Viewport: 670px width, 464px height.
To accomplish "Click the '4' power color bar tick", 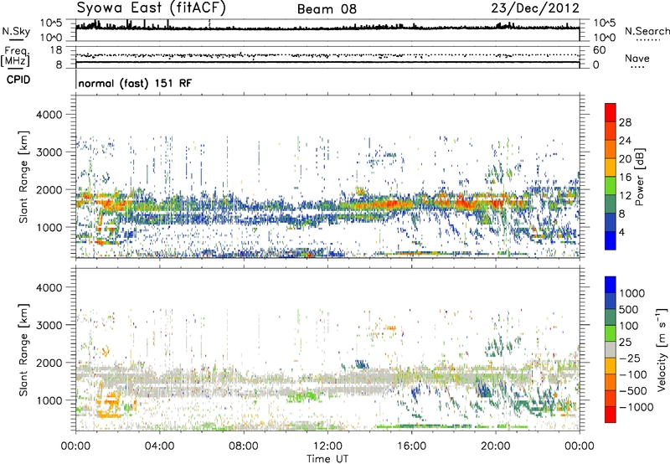I will [x=621, y=232].
